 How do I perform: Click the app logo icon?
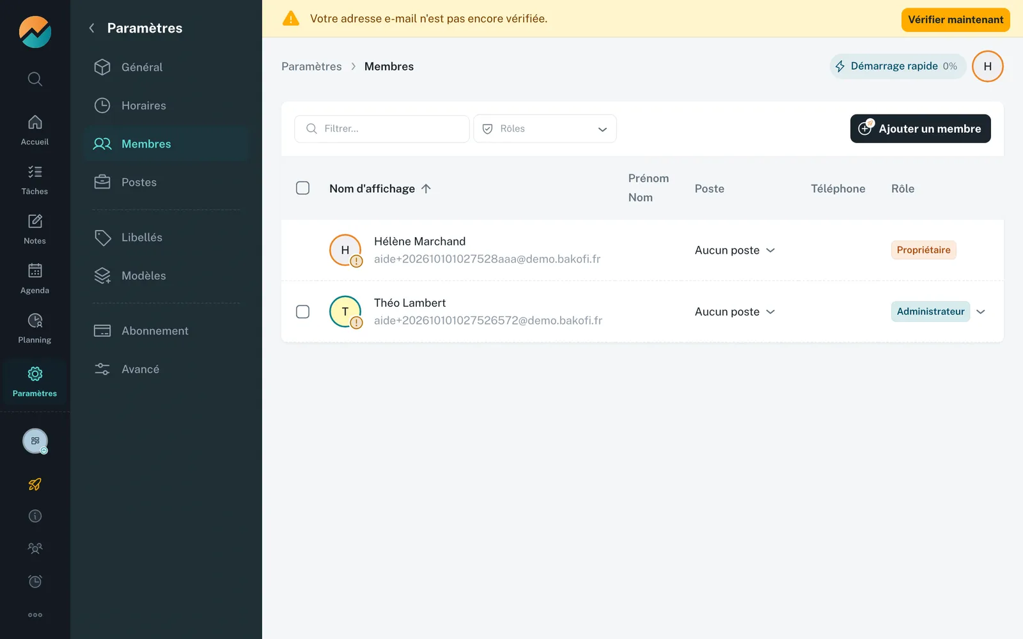click(x=35, y=32)
